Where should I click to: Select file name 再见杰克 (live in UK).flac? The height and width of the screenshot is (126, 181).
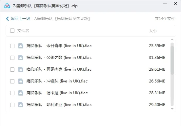click(x=59, y=69)
